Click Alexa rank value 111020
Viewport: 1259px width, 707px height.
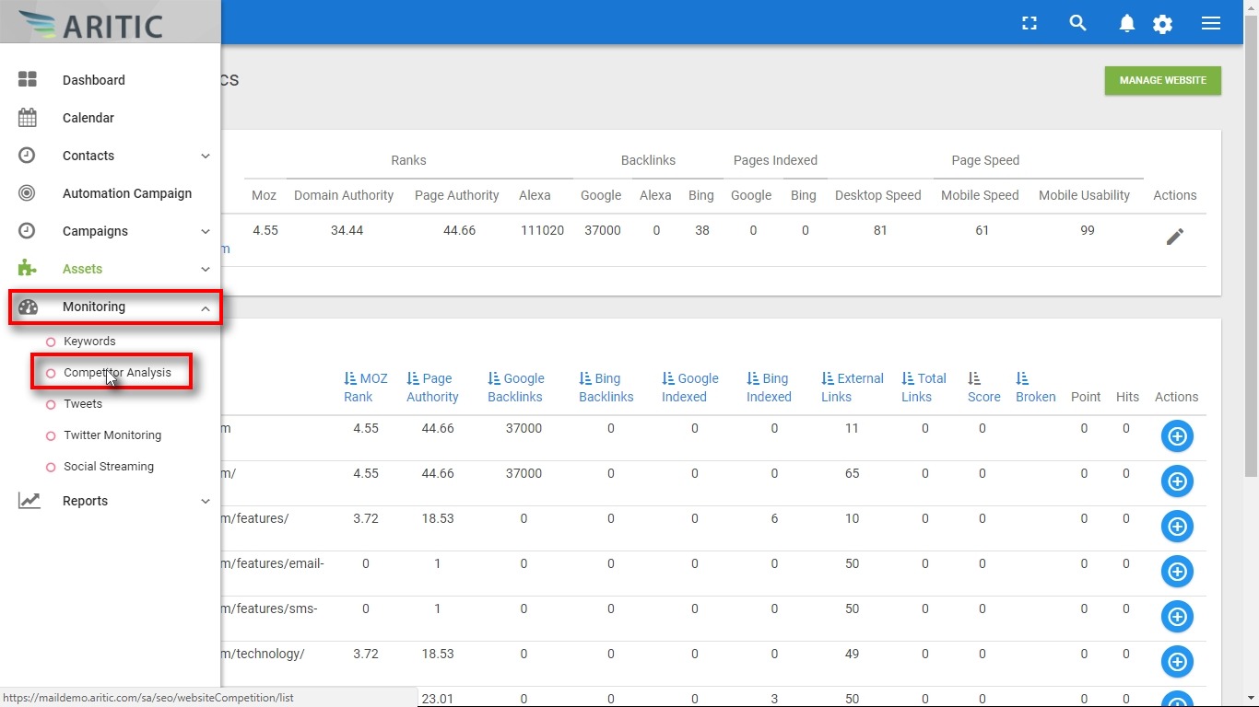tap(542, 230)
